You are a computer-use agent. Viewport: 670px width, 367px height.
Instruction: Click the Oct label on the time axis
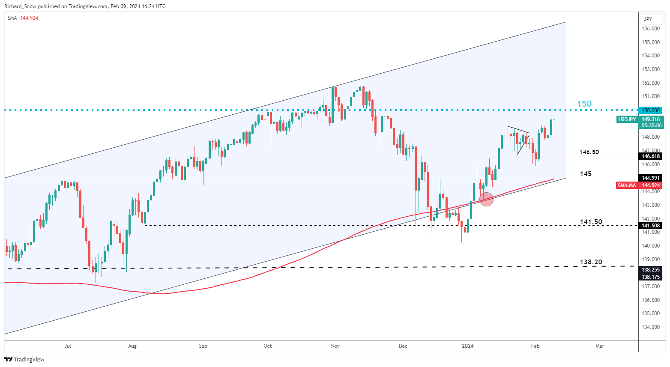(x=268, y=346)
